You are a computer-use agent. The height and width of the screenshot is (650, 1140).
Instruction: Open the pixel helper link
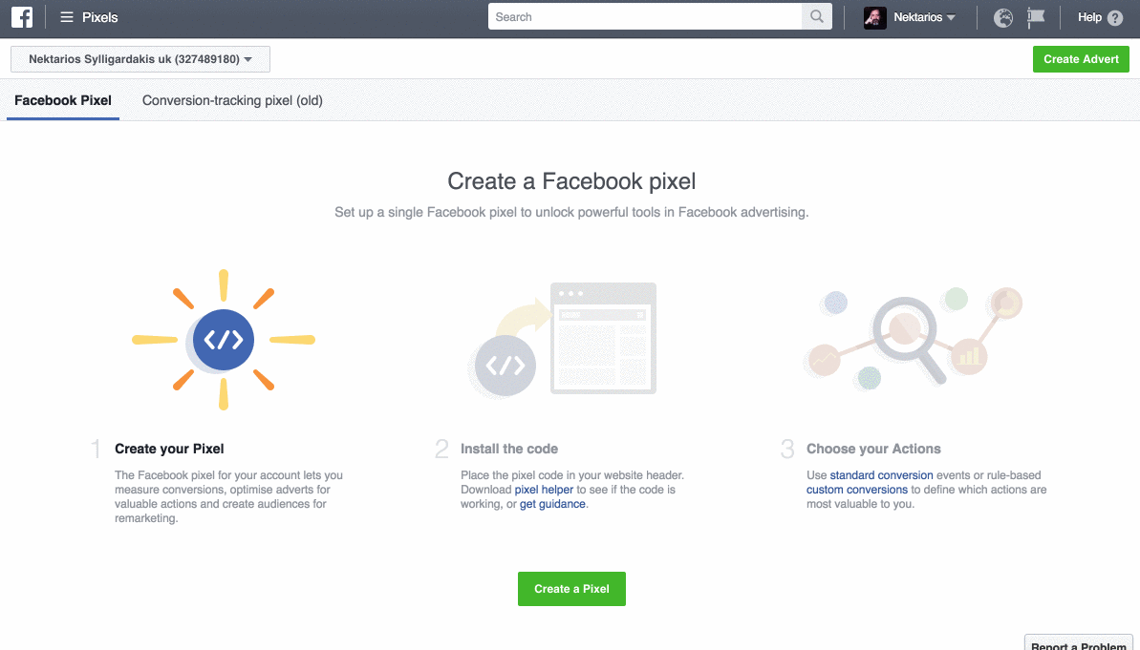tap(544, 490)
